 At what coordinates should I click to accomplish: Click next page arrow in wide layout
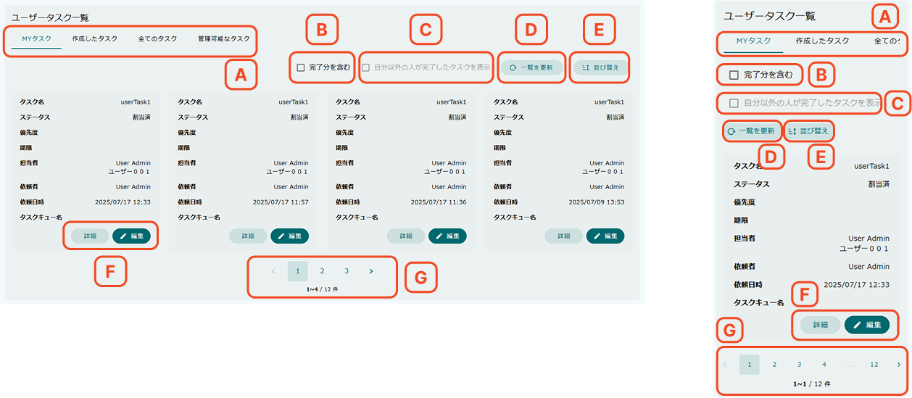[x=371, y=271]
